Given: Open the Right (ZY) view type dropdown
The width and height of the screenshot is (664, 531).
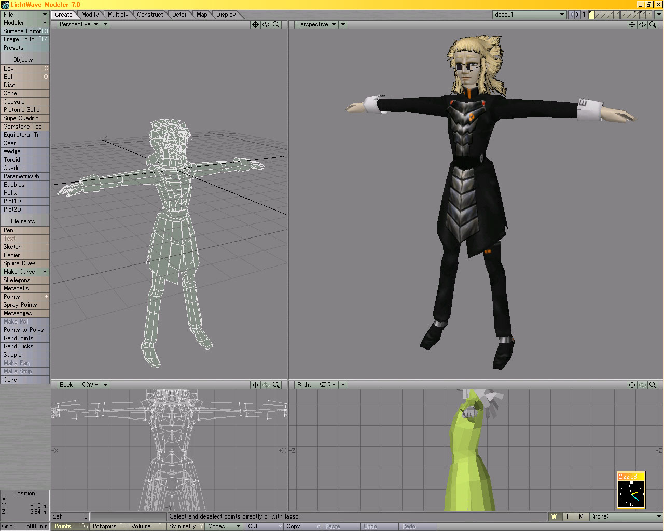Looking at the screenshot, I should [x=316, y=385].
